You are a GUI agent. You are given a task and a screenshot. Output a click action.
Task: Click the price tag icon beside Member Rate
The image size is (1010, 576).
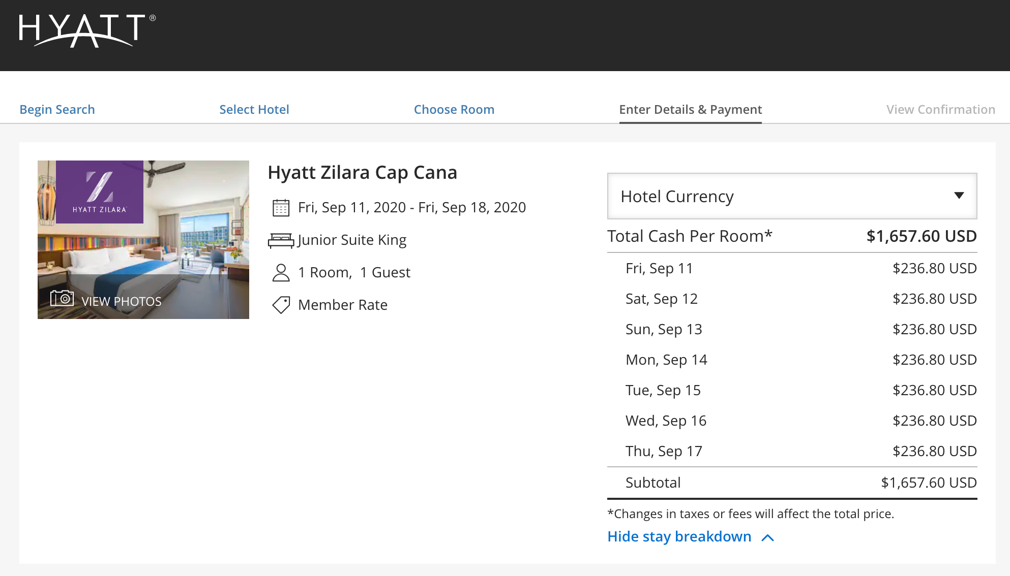click(x=281, y=305)
